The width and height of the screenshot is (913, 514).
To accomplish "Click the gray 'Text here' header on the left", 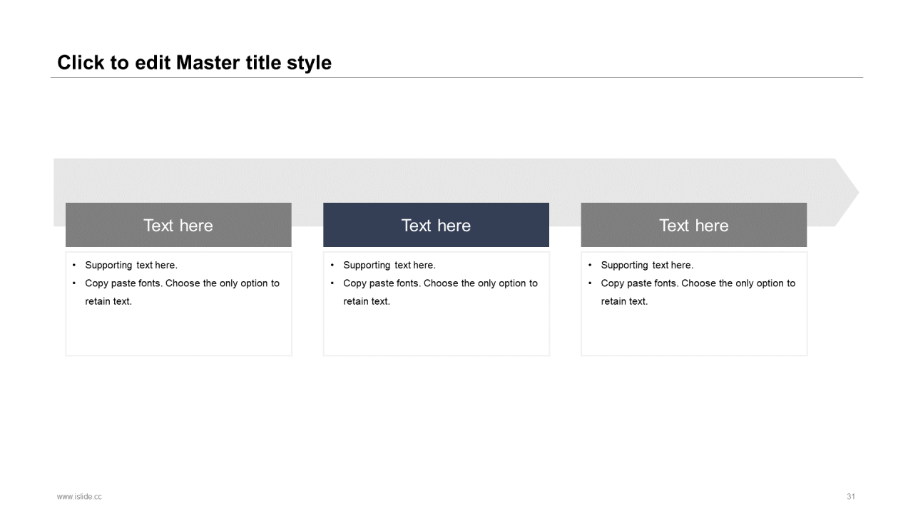I will tap(178, 225).
